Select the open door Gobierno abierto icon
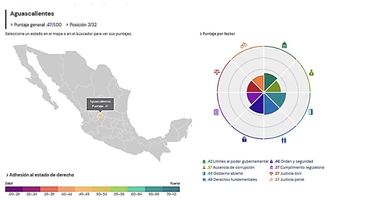Screen dimensions: 373x208 (311, 112)
